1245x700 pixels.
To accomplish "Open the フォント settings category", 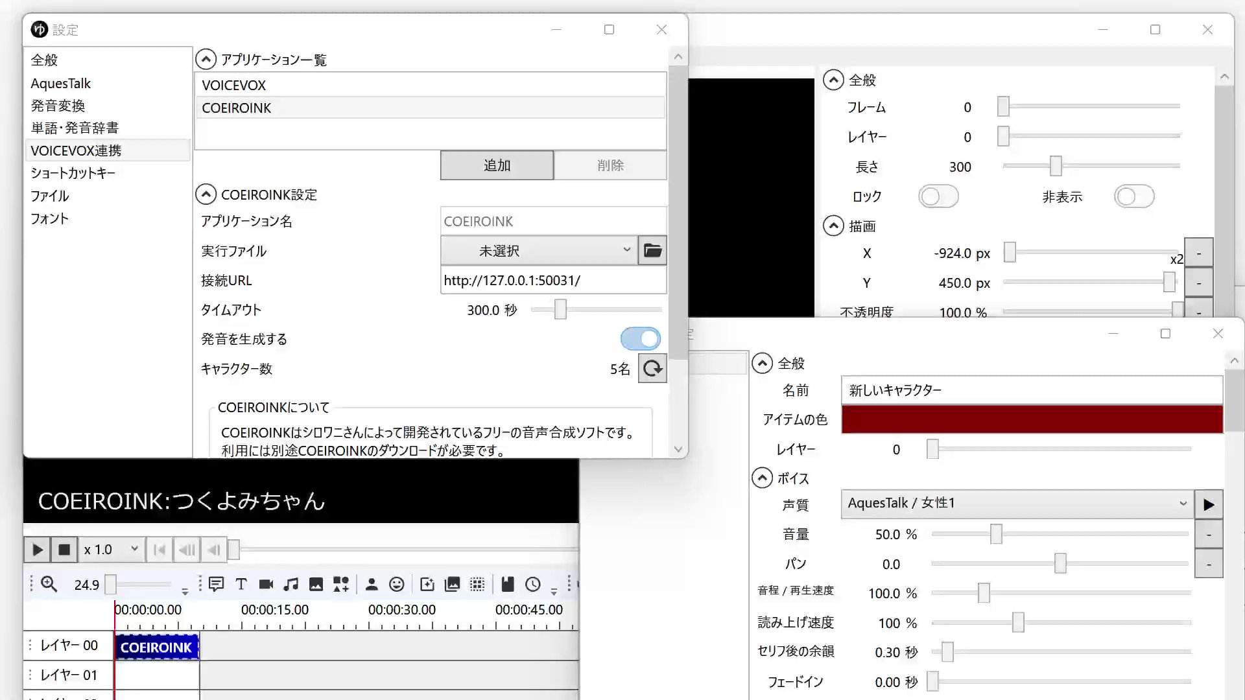I will 108,218.
